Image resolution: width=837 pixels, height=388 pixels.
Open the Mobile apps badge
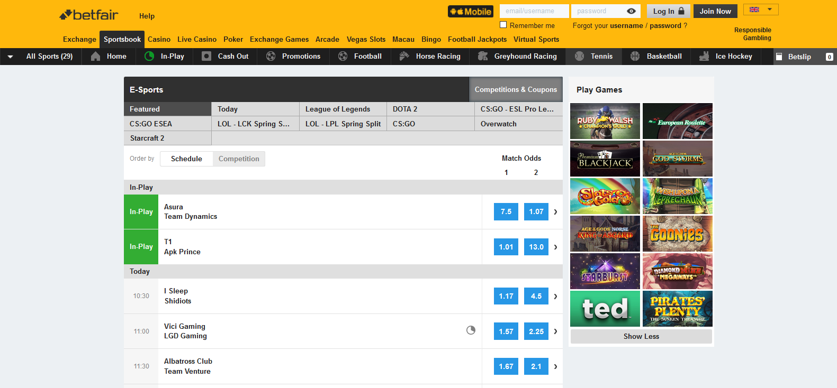point(471,12)
